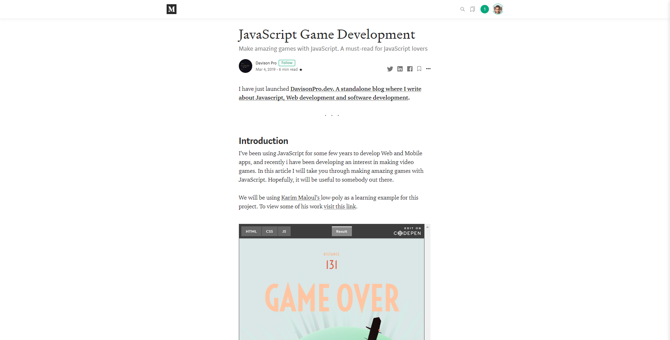
Task: Open the Medium logo home link
Action: click(x=171, y=9)
